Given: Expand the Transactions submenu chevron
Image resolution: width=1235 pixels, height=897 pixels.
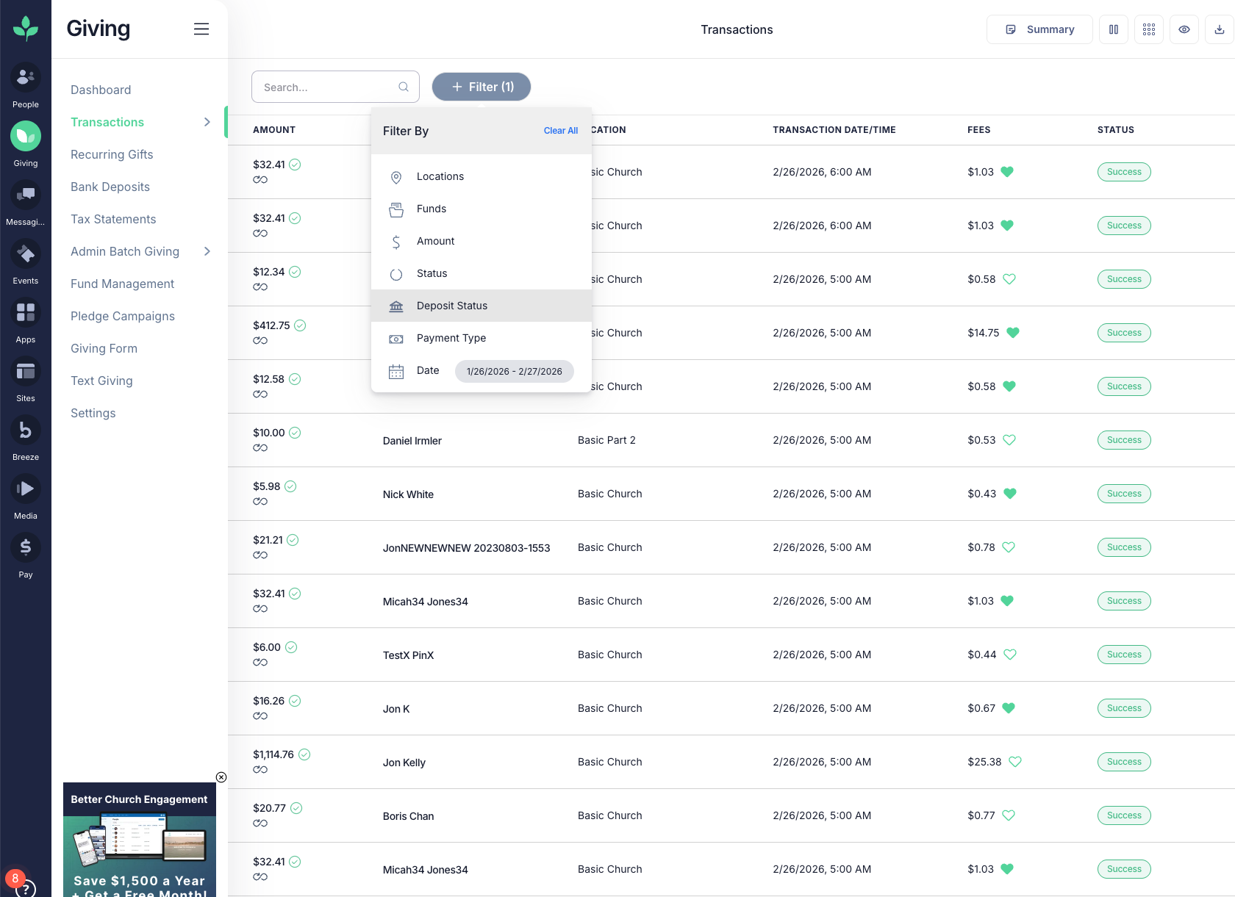Looking at the screenshot, I should [207, 122].
